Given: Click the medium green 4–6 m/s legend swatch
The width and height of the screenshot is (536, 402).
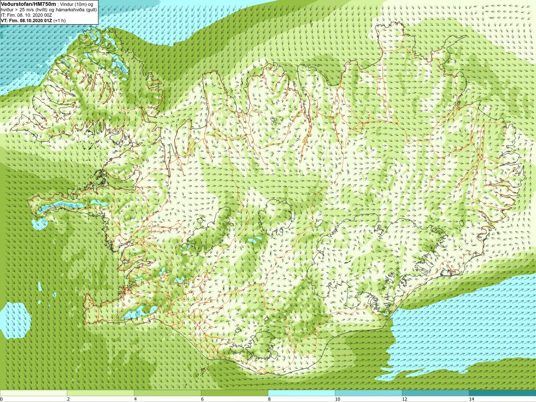Looking at the screenshot, I should point(167,393).
